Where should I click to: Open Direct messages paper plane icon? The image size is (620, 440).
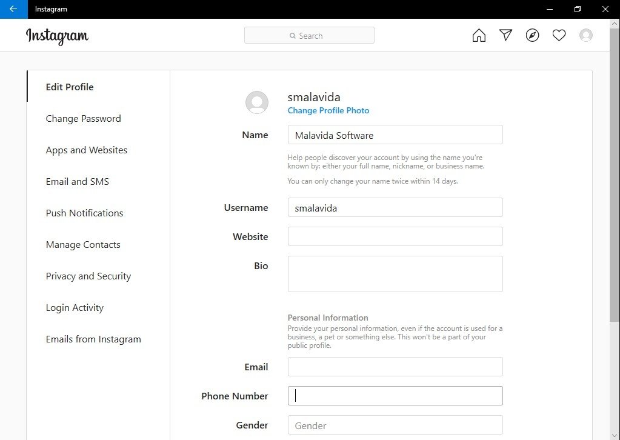point(505,35)
